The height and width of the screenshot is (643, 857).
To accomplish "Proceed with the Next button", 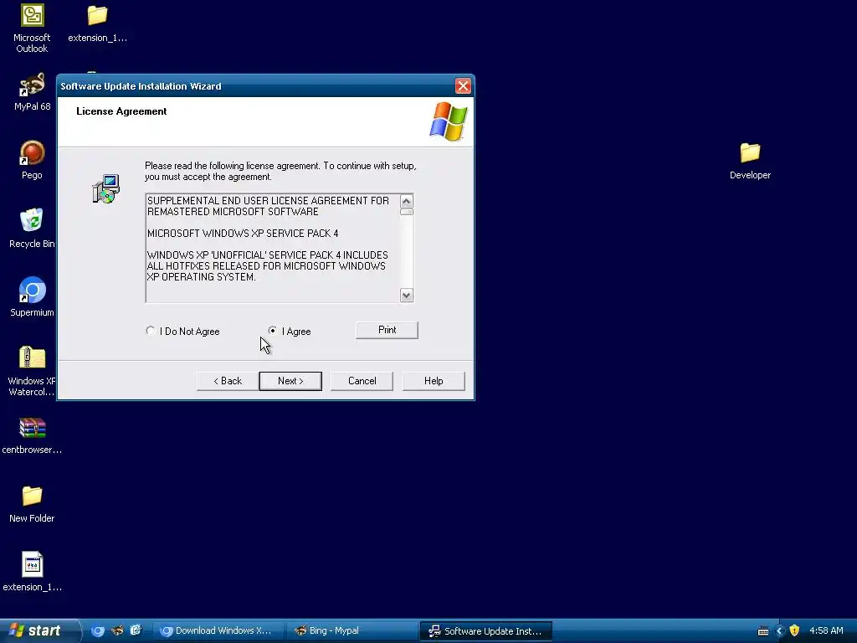I will click(x=290, y=381).
